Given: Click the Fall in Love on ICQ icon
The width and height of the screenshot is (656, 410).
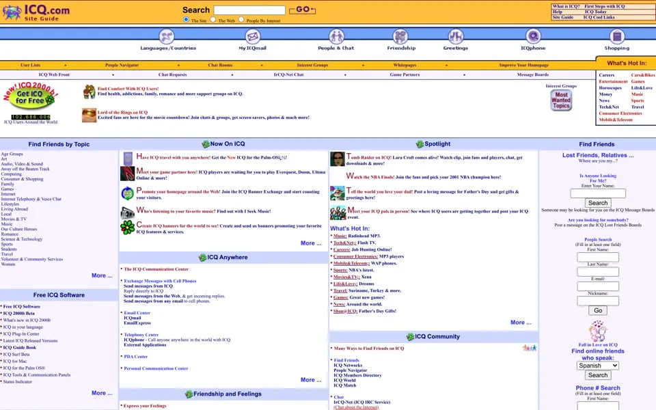Looking at the screenshot, I should click(x=598, y=331).
